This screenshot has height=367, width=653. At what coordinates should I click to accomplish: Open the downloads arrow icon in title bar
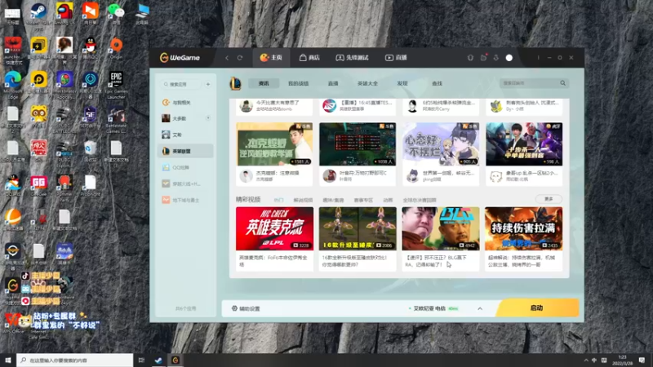coord(496,58)
